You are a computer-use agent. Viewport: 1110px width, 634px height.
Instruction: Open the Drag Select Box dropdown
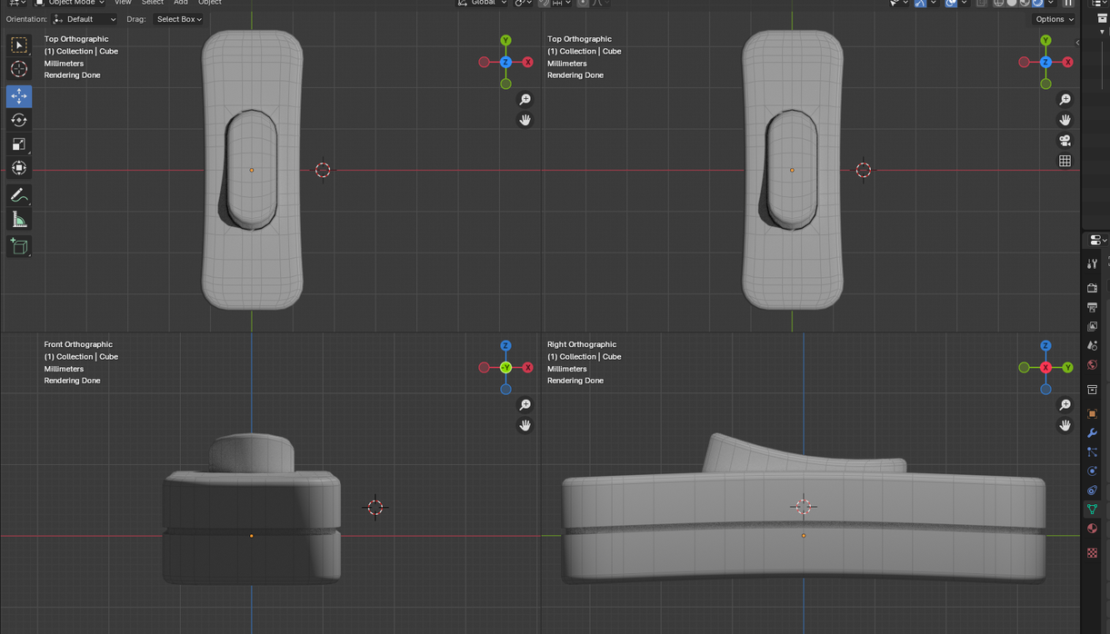178,19
